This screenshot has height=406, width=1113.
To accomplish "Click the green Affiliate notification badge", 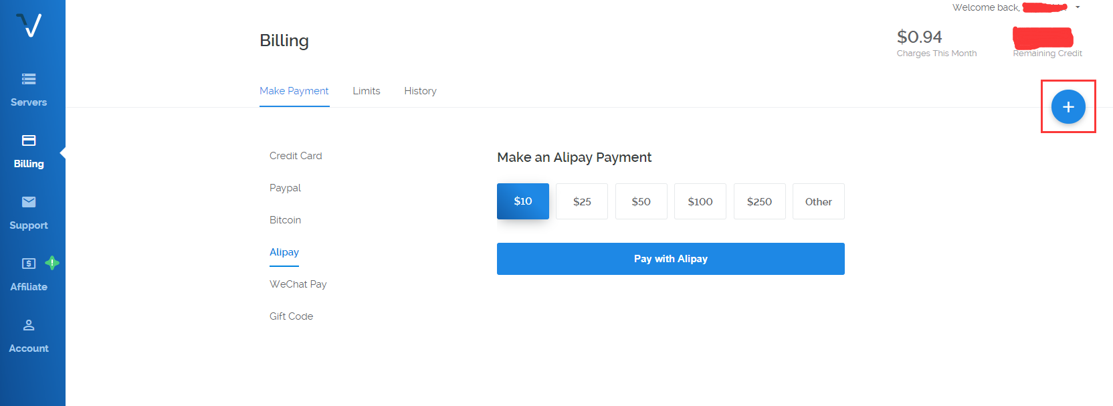I will 52,263.
